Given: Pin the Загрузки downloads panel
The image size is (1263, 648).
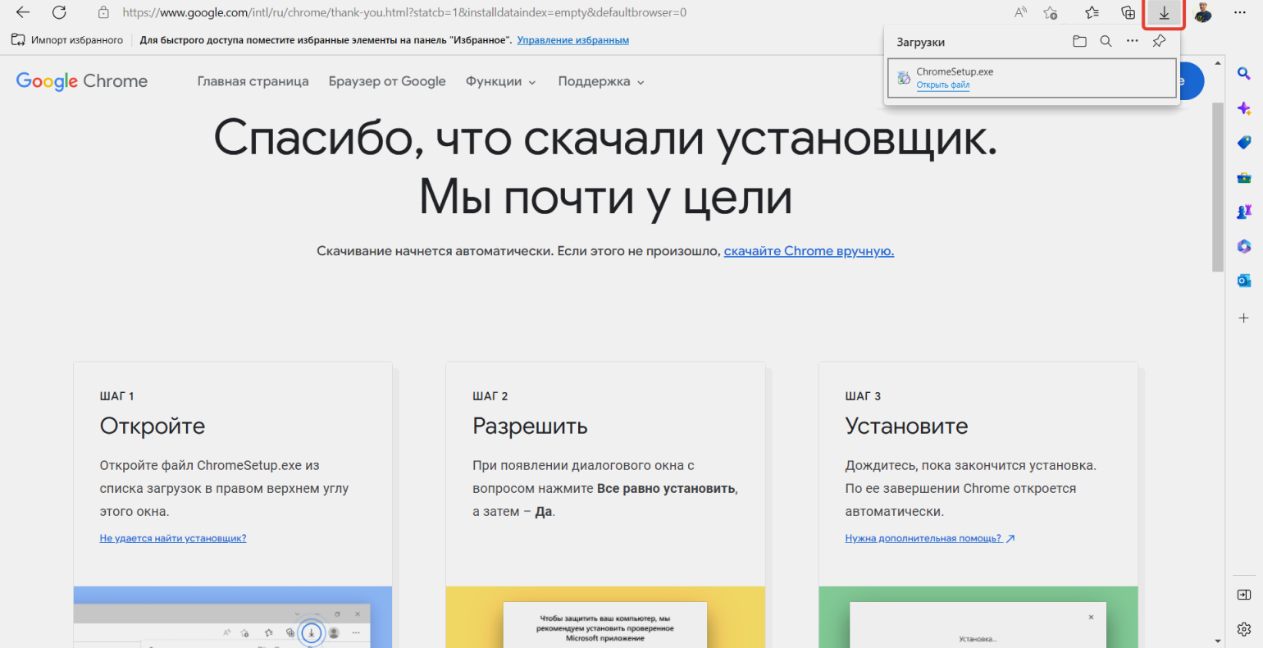Looking at the screenshot, I should 1159,41.
